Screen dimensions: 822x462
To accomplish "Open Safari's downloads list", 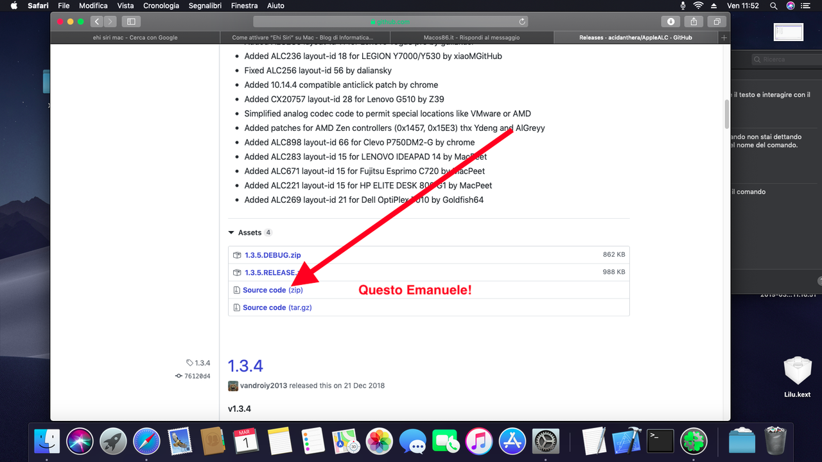I will pyautogui.click(x=671, y=21).
